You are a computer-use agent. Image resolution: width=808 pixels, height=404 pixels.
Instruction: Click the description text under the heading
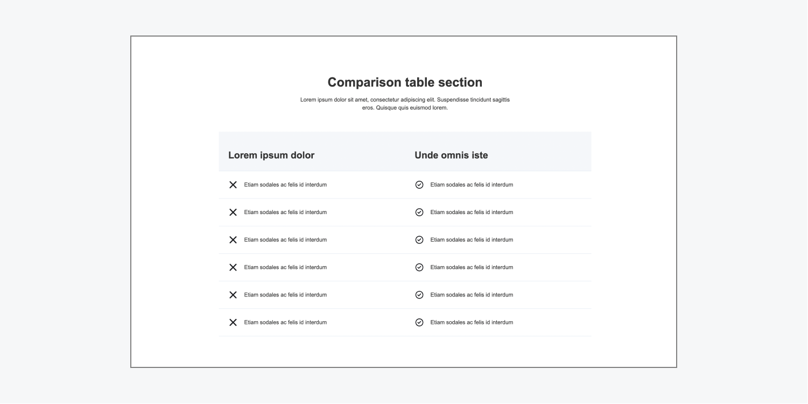pyautogui.click(x=405, y=103)
